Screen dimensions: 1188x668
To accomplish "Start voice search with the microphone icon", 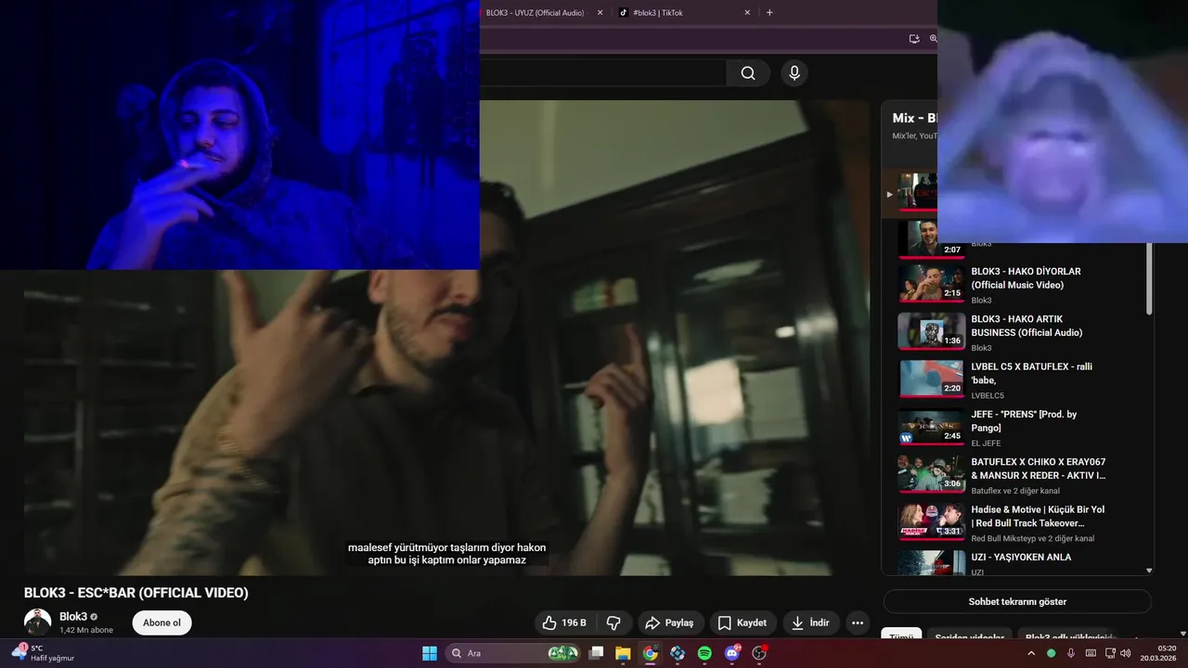I will [794, 73].
